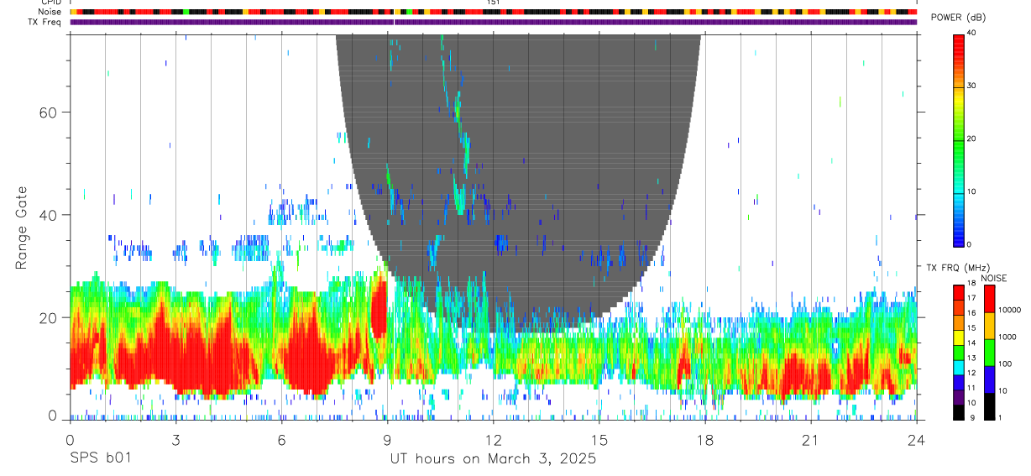Click the 12 tick on the UT hours axis

tap(493, 440)
